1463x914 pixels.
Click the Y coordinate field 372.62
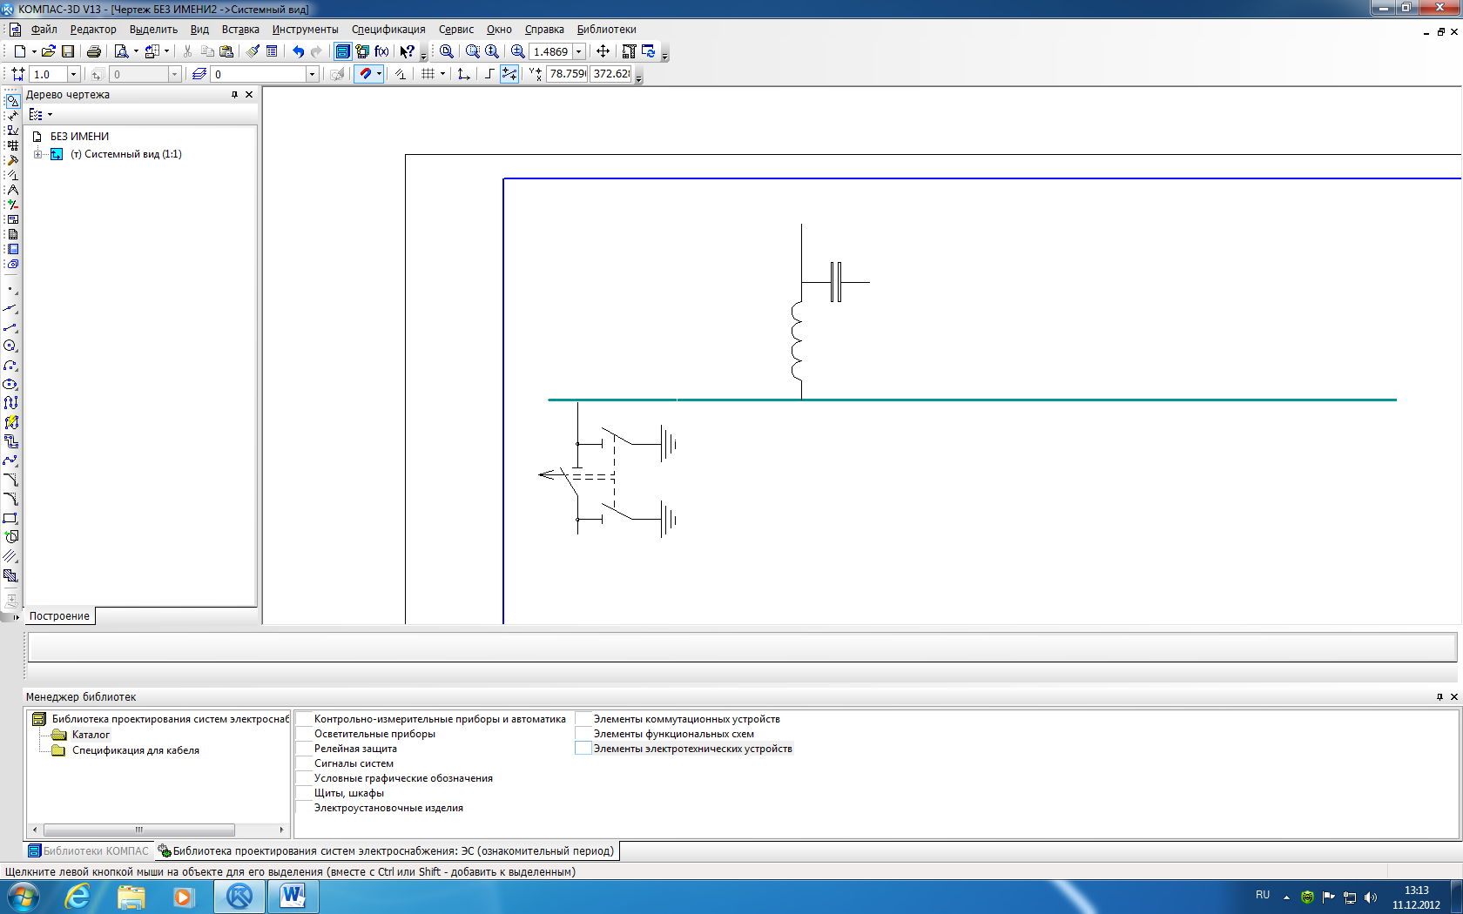tap(611, 74)
